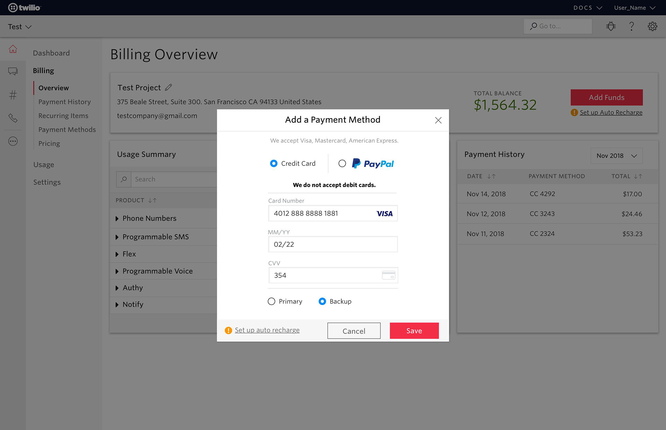Open the messaging chat bubble sidebar icon
666x430 pixels.
tap(13, 71)
